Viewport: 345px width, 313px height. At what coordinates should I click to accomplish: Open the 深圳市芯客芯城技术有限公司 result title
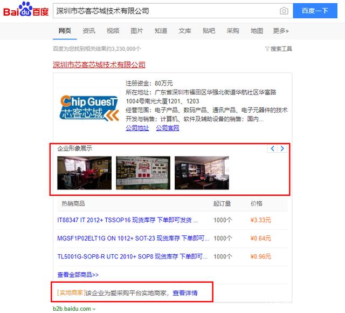click(x=99, y=65)
